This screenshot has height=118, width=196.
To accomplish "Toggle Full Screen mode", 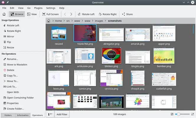I will [x=50, y=14].
